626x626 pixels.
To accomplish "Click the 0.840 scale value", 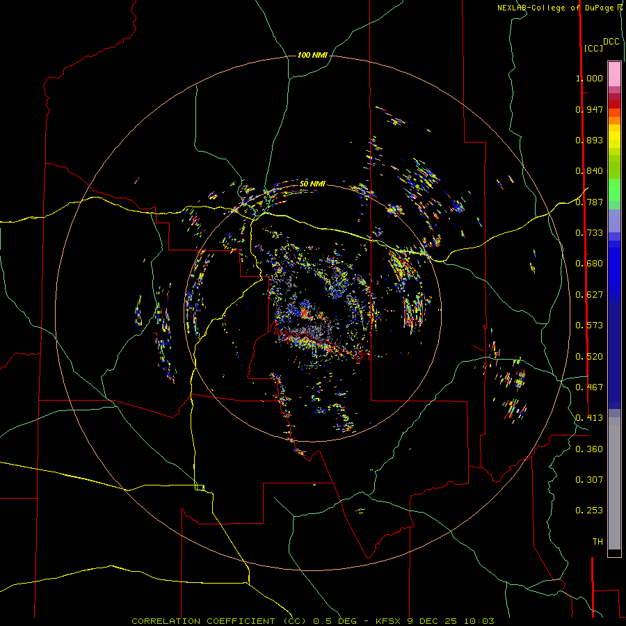I will [589, 171].
